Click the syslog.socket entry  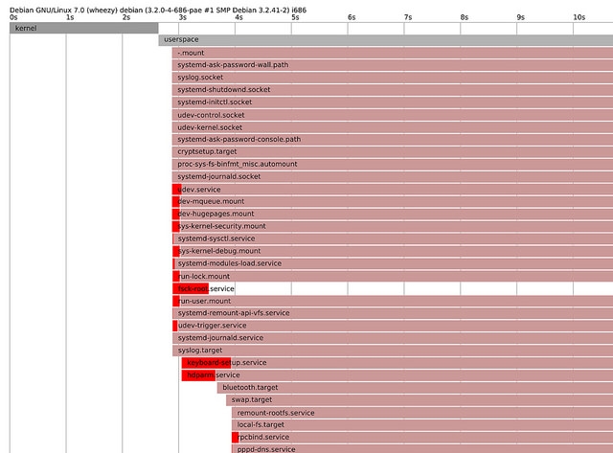pos(393,78)
